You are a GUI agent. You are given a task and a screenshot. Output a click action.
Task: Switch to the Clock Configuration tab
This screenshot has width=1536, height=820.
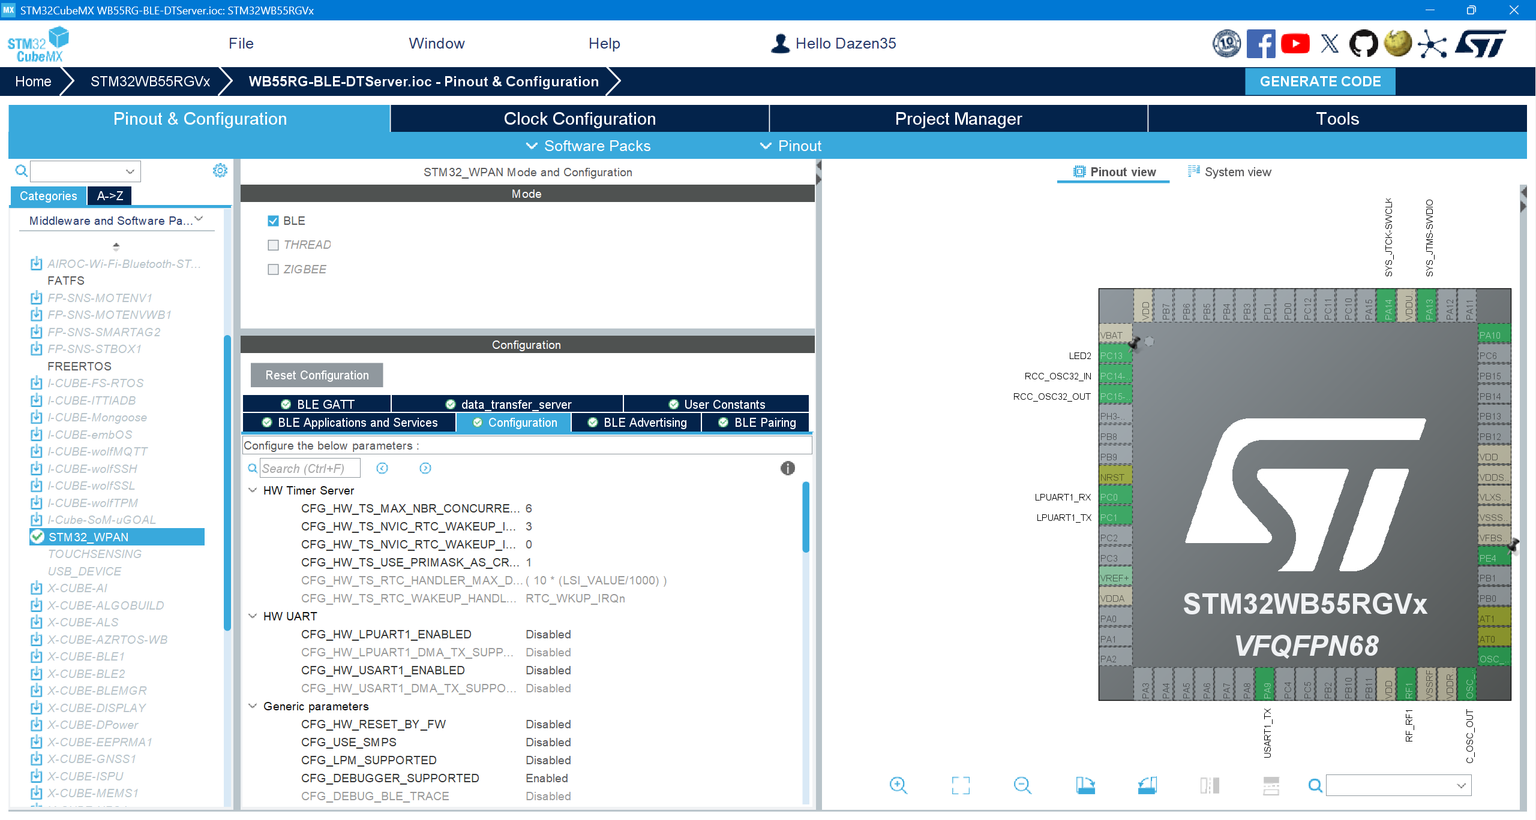(x=580, y=119)
